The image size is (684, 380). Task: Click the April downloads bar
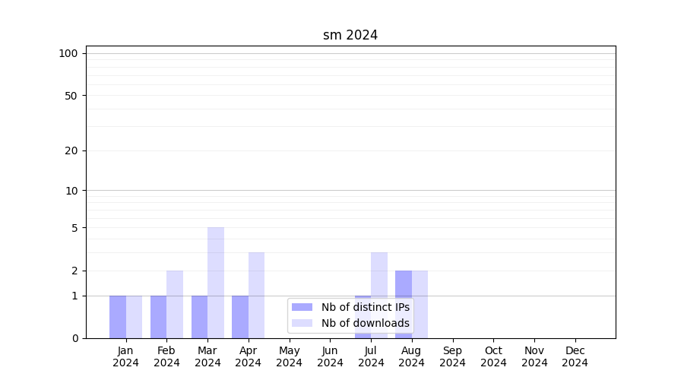click(x=256, y=295)
